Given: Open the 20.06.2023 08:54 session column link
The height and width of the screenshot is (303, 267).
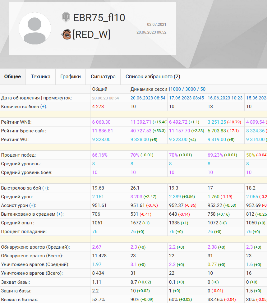Looking at the screenshot, I should click(x=148, y=98).
